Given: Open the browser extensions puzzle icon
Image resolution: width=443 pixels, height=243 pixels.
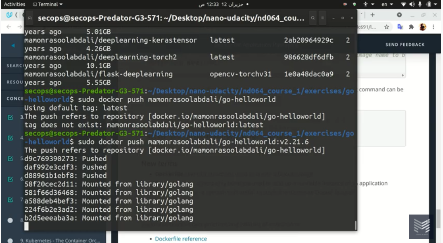Looking at the screenshot, I should (411, 27).
